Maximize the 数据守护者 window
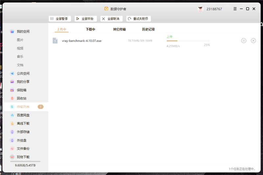Image resolution: width=263 pixels, height=175 pixels. (x=248, y=9)
